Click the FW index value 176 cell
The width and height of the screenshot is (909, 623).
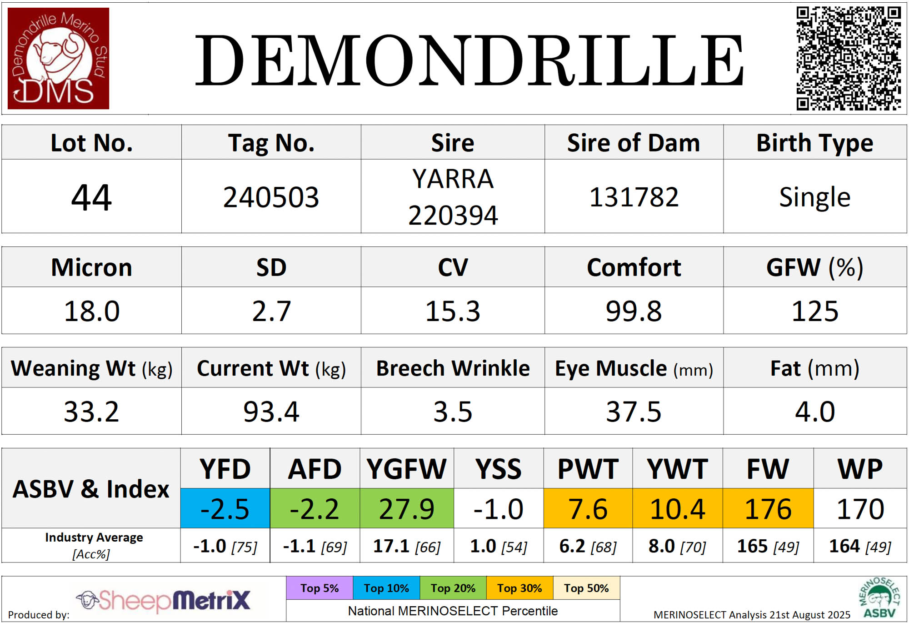768,508
